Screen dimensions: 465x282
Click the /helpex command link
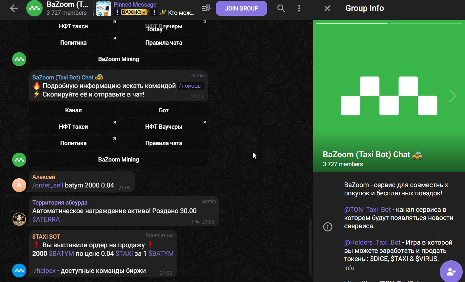tap(45, 271)
